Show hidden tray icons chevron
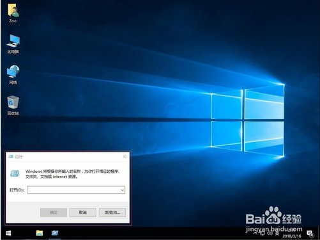The height and width of the screenshot is (240, 320). [x=255, y=233]
